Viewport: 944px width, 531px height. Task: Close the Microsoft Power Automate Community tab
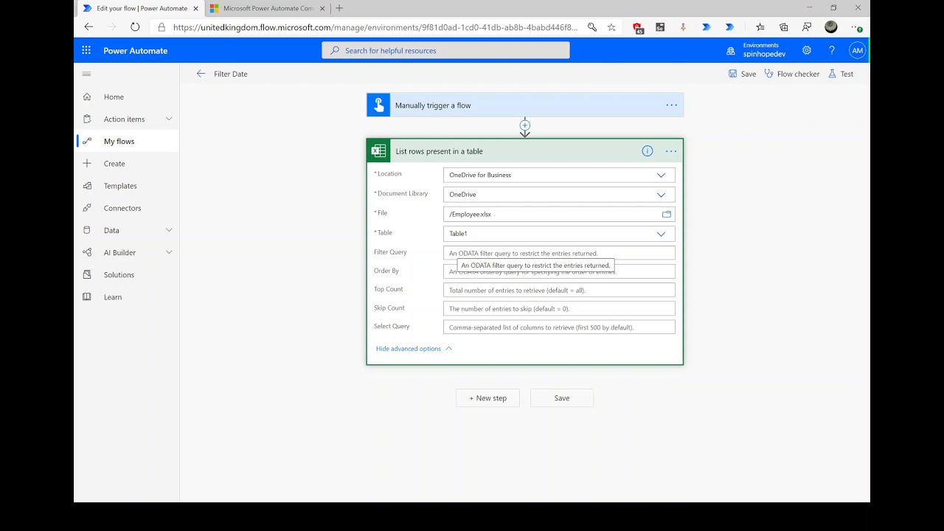(322, 8)
